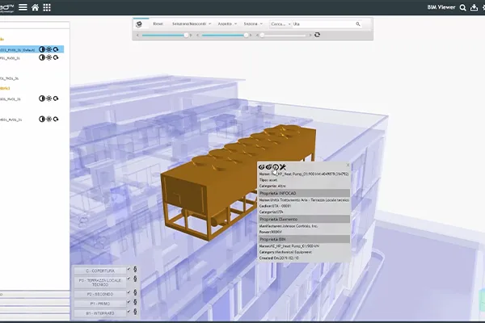The height and width of the screenshot is (323, 485).
Task: Click search field containing 'Uta'
Action: click(x=323, y=23)
